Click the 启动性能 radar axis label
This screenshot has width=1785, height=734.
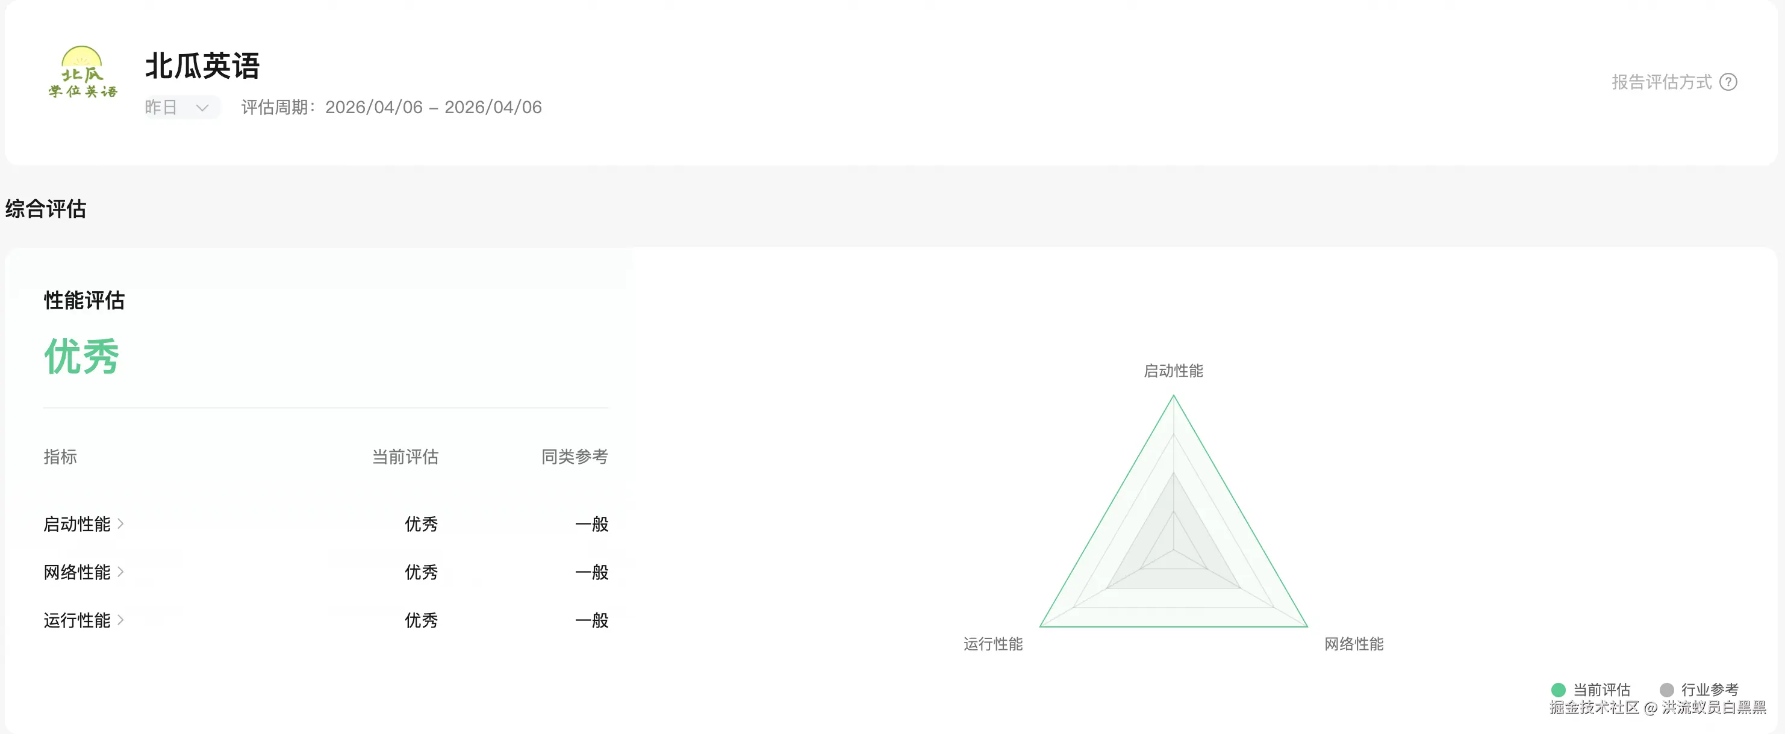pyautogui.click(x=1173, y=371)
